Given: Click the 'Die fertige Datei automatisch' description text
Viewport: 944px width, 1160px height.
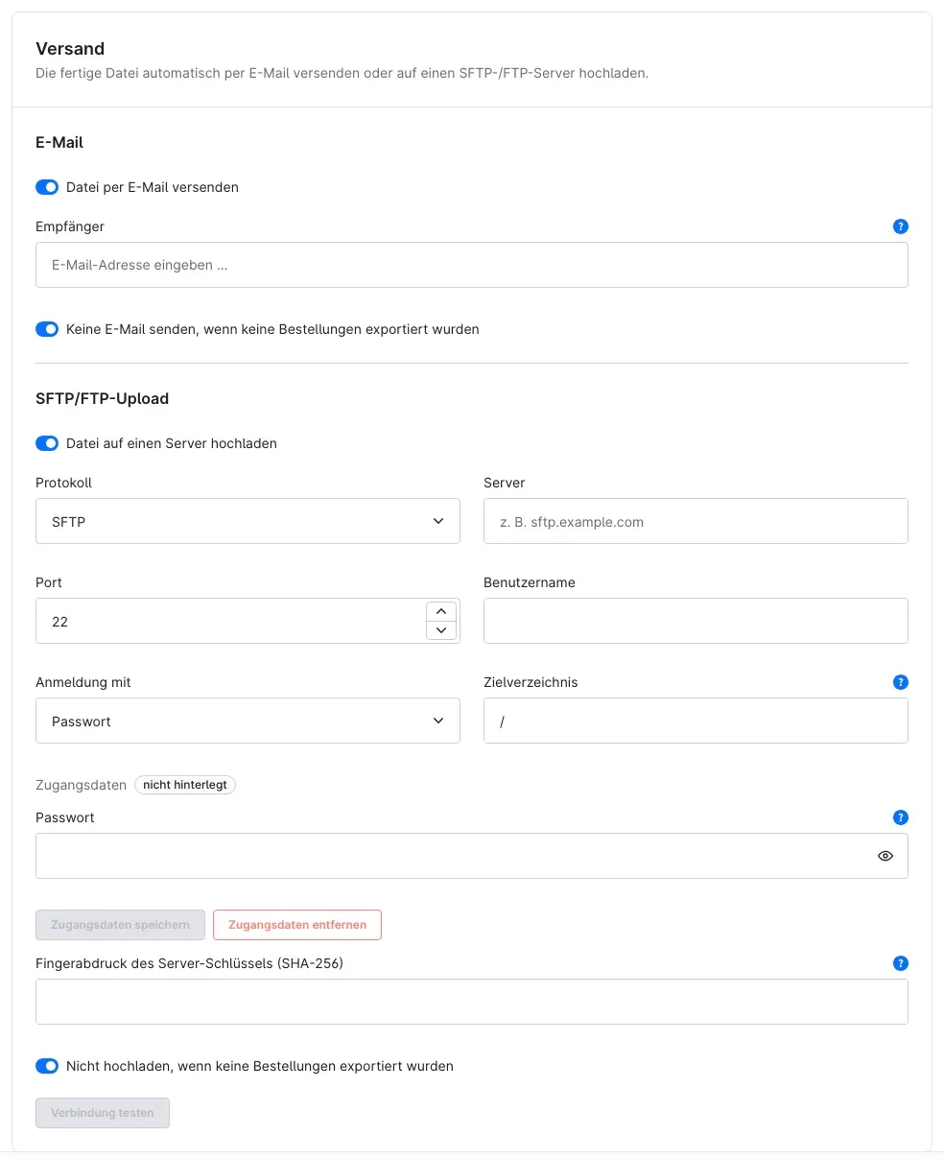Looking at the screenshot, I should pyautogui.click(x=342, y=73).
